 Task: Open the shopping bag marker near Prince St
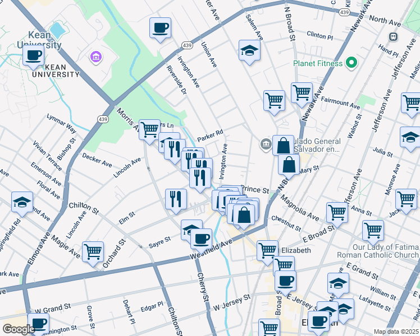coord(244,216)
